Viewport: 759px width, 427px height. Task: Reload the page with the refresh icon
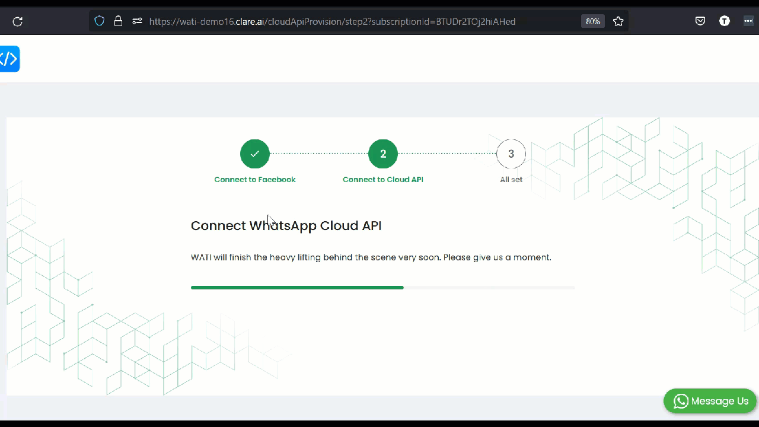[18, 21]
